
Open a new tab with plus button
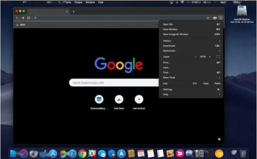[73, 12]
